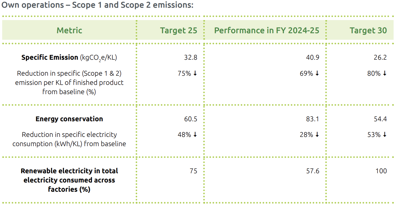Click the down arrow next to 69%
Image resolution: width=396 pixels, height=204 pixels.
pyautogui.click(x=317, y=74)
